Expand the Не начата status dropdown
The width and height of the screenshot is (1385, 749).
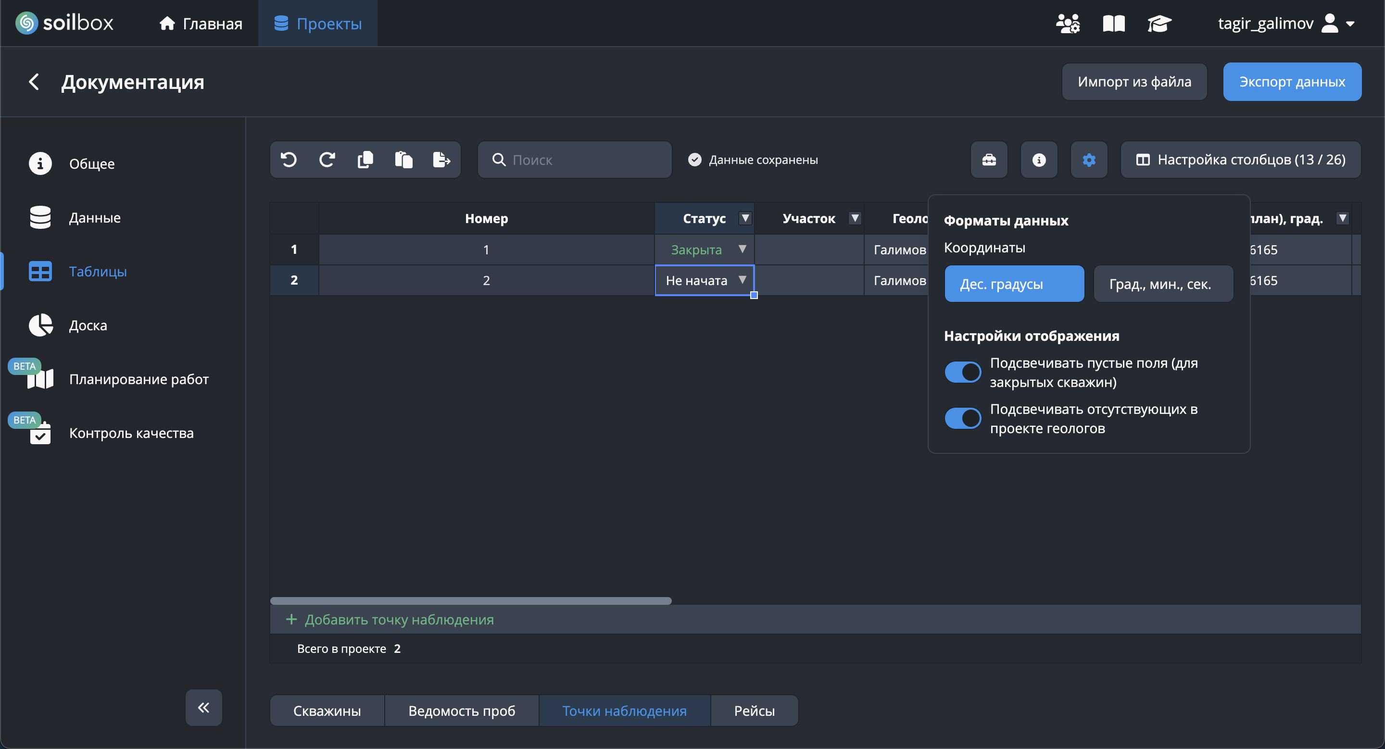click(742, 280)
